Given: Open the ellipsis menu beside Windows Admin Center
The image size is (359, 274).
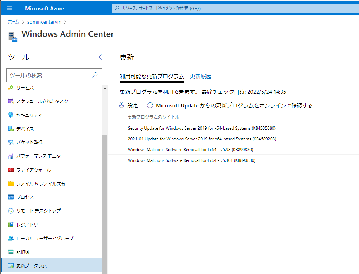Looking at the screenshot, I should 125,34.
